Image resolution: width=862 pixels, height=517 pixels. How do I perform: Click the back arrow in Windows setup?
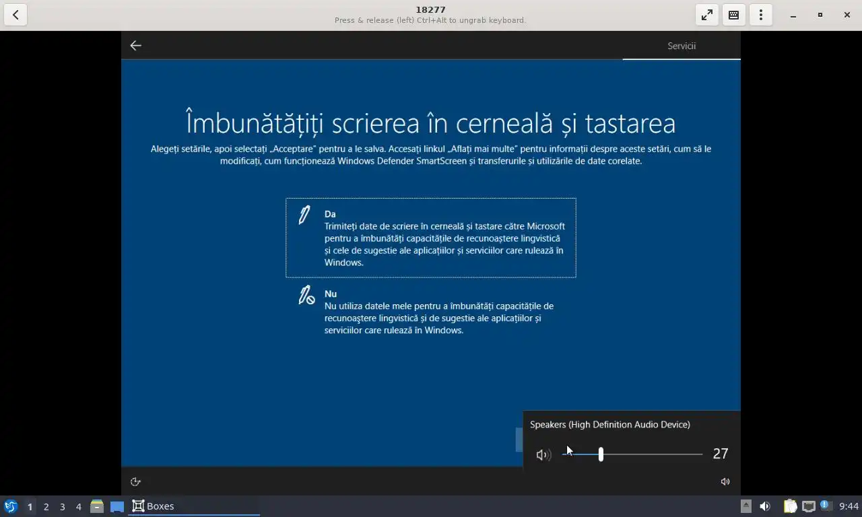click(x=135, y=45)
